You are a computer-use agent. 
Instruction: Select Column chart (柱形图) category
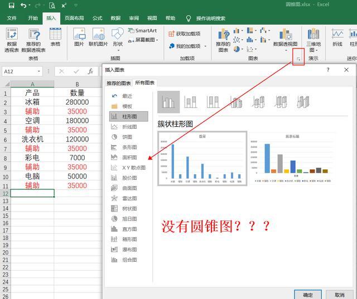(129, 116)
